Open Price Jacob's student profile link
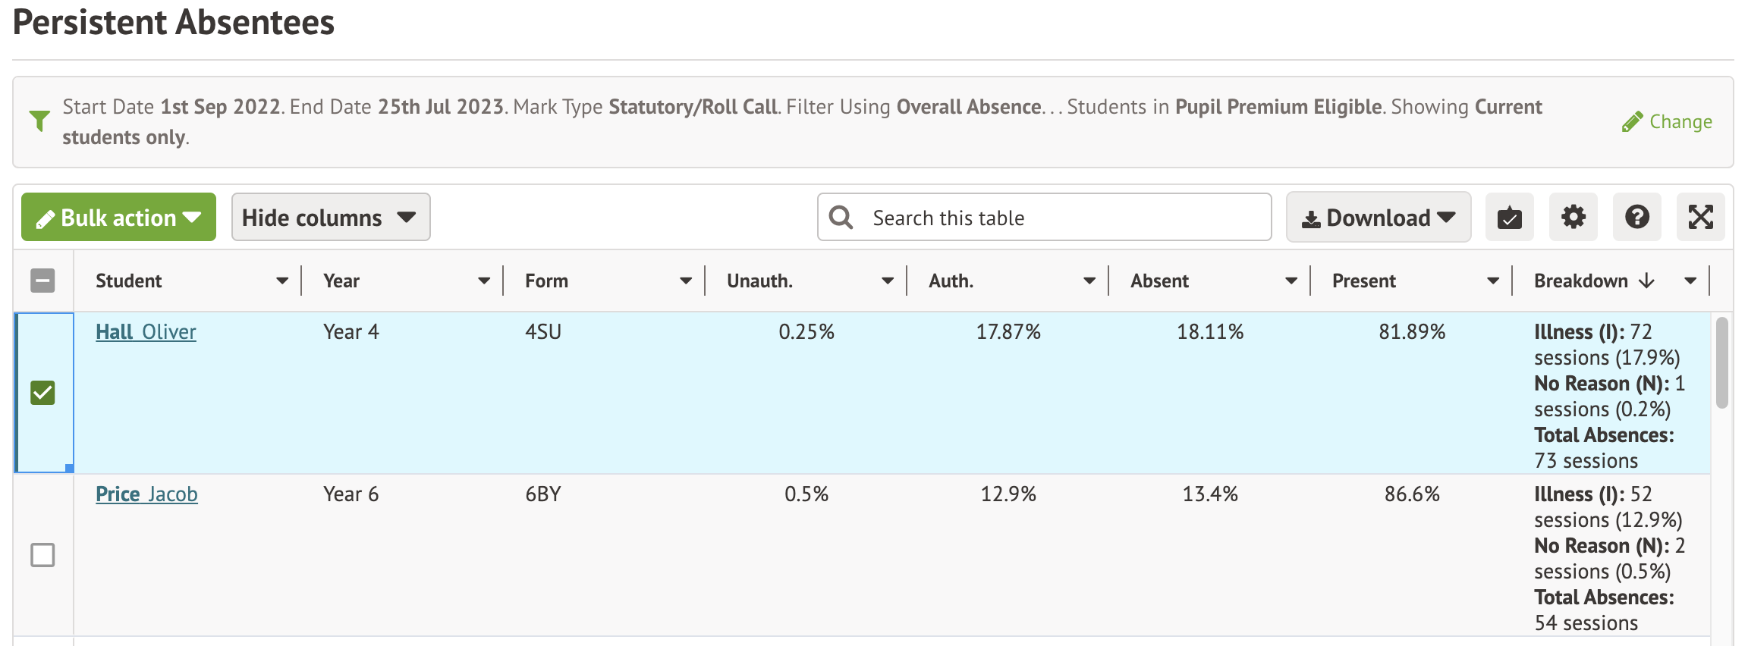The image size is (1748, 646). [146, 494]
